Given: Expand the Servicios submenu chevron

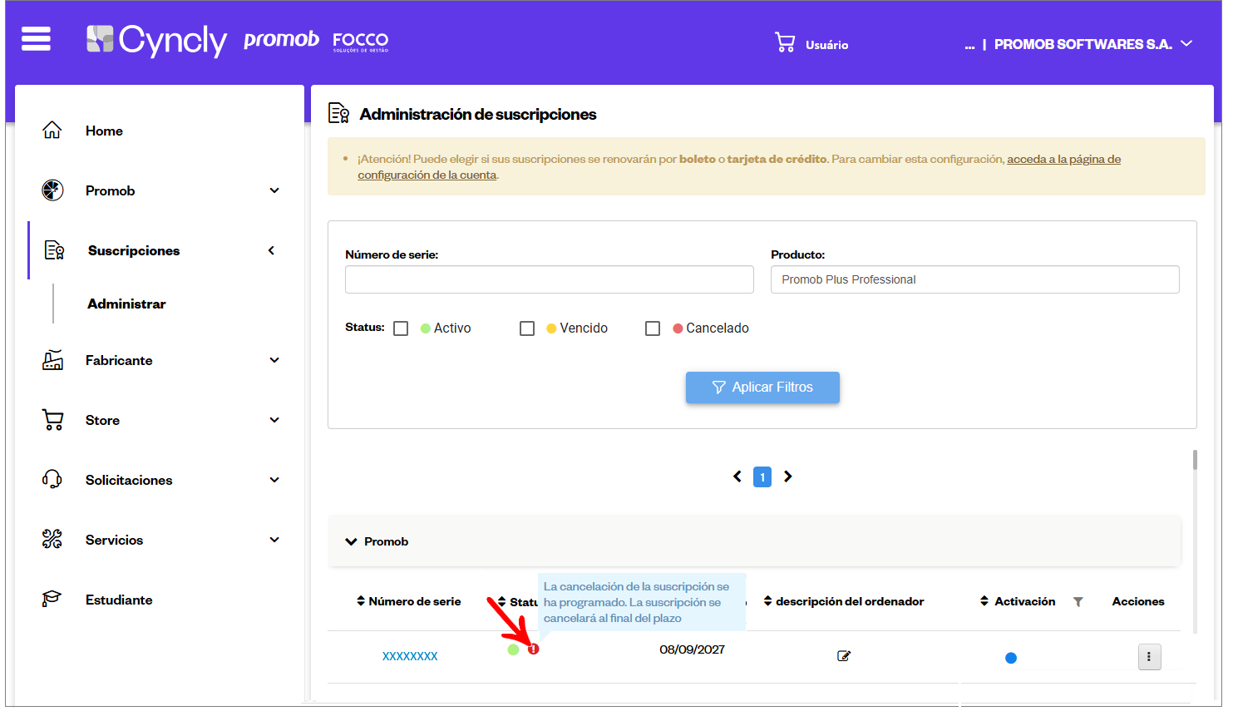Looking at the screenshot, I should pyautogui.click(x=274, y=540).
